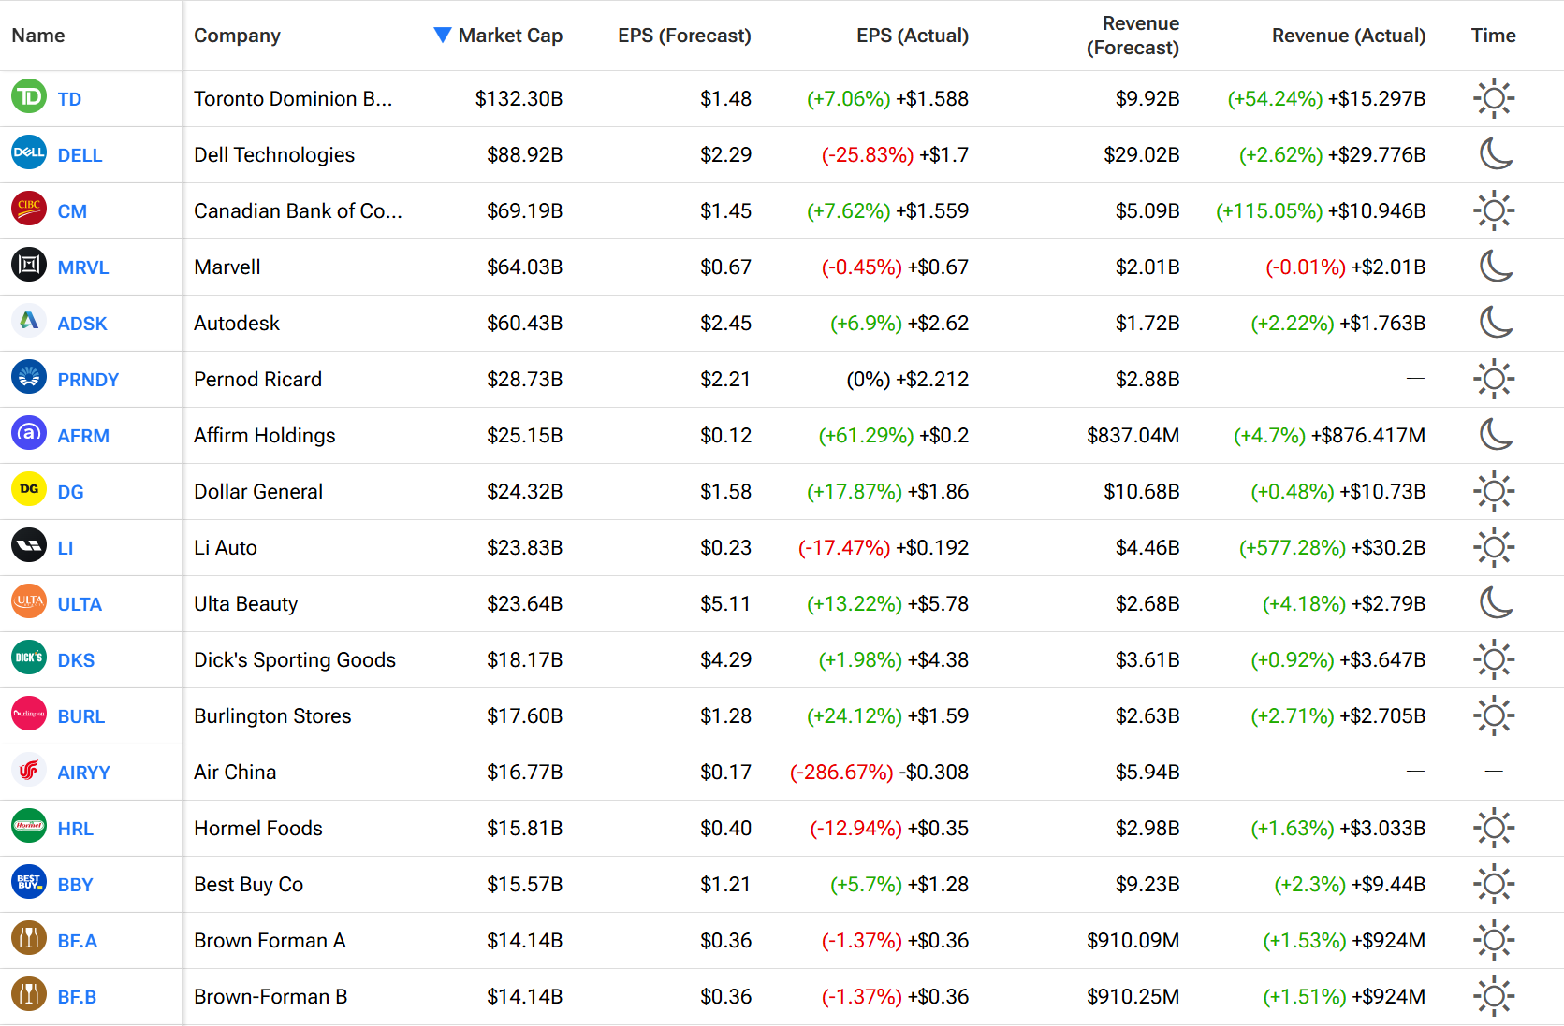This screenshot has height=1026, width=1564.
Task: Click the moon time icon in AFRM row
Action: (1496, 434)
